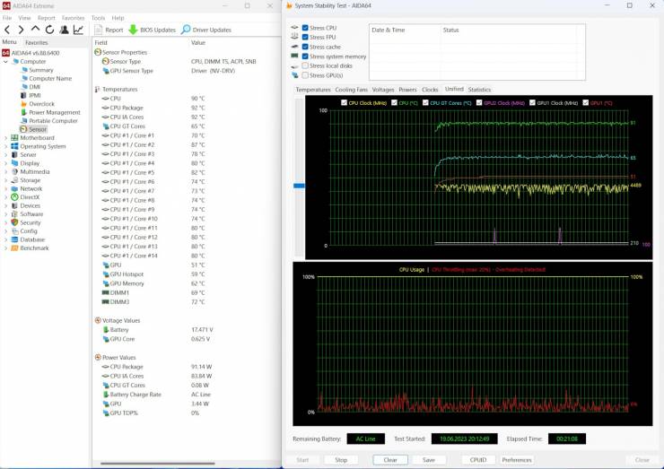Screen dimensions: 664x469
Task: Select the IPMI tree item
Action: pos(35,95)
